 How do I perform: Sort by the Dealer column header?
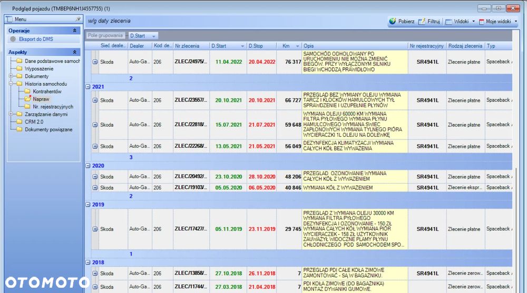[140, 46]
